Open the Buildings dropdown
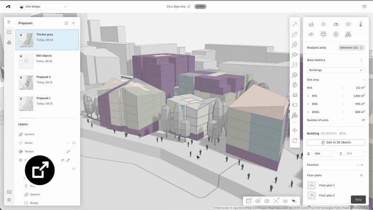This screenshot has height=210, width=373. (336, 70)
